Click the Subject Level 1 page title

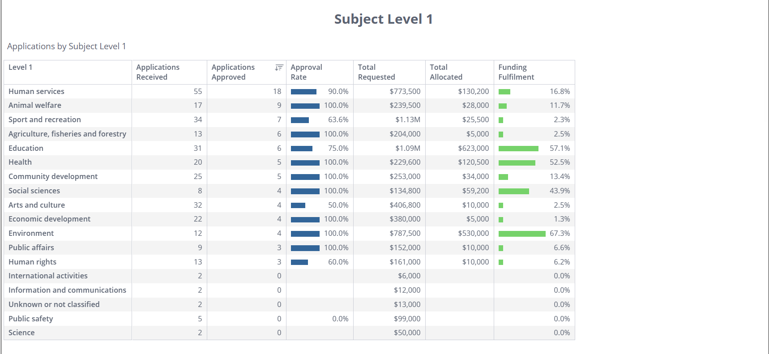(x=383, y=19)
